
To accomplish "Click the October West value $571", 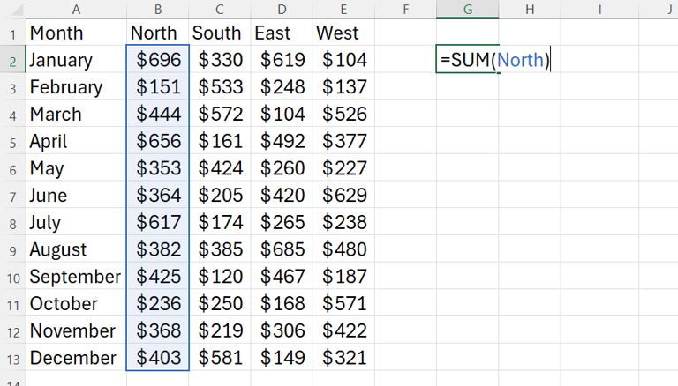I will pos(343,303).
